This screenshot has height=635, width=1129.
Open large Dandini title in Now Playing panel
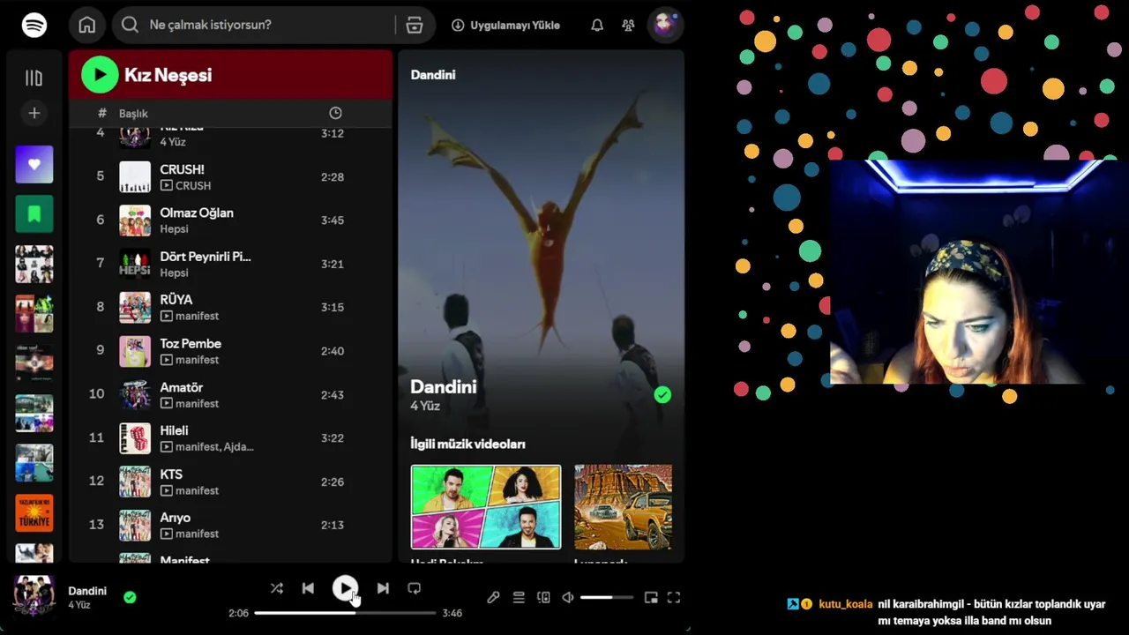[443, 387]
